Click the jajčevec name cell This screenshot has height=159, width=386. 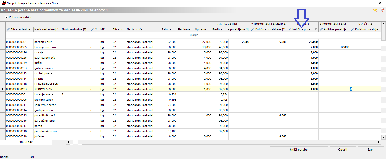47,136
